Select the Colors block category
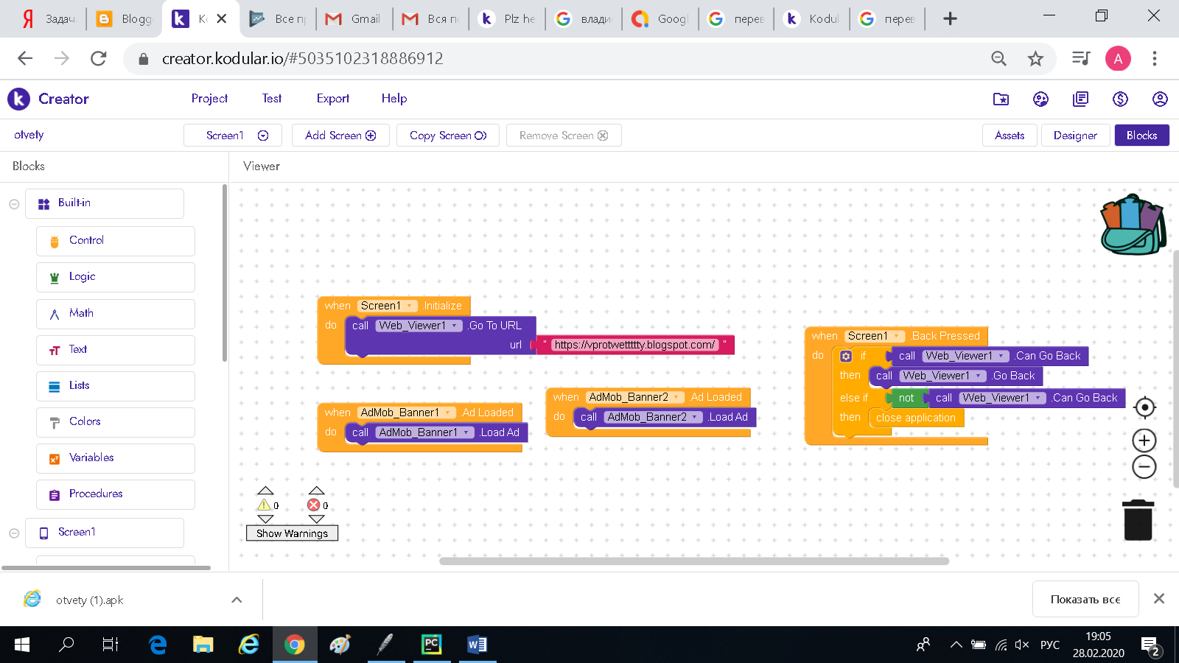Image resolution: width=1179 pixels, height=663 pixels. coord(85,421)
